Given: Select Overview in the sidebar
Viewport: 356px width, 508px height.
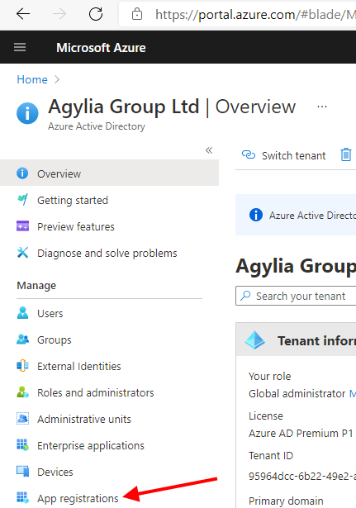Looking at the screenshot, I should click(110, 173).
